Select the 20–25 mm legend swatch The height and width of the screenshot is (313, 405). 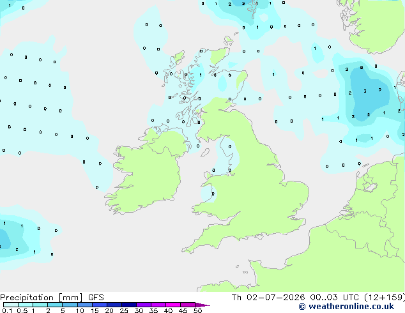114,305
